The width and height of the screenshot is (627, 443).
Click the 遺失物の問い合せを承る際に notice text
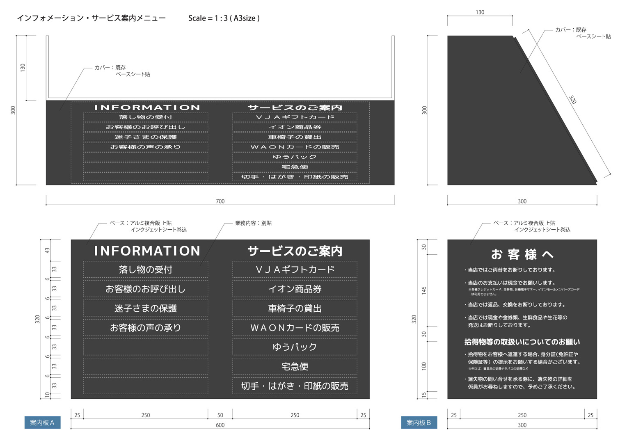pyautogui.click(x=519, y=379)
